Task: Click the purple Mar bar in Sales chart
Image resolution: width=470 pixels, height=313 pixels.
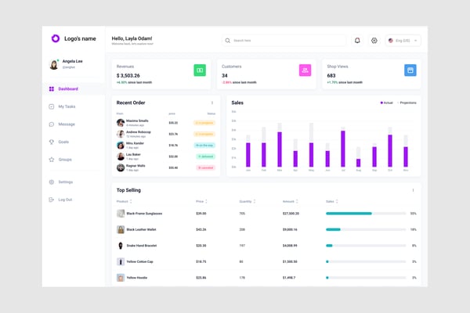Action: pyautogui.click(x=280, y=149)
